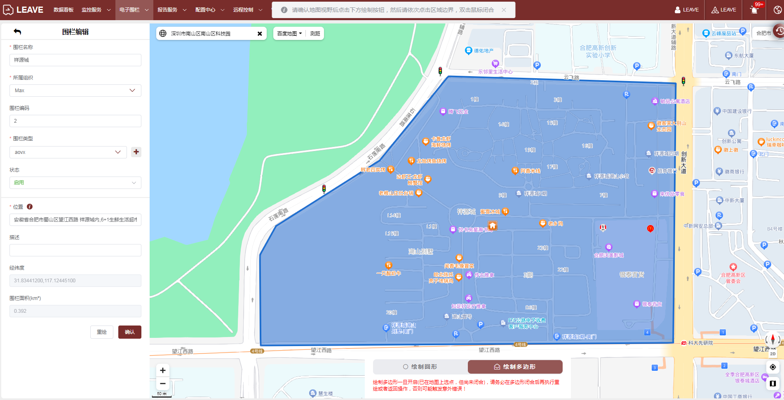This screenshot has height=400, width=784.
Task: Zoom in on the map
Action: click(163, 370)
